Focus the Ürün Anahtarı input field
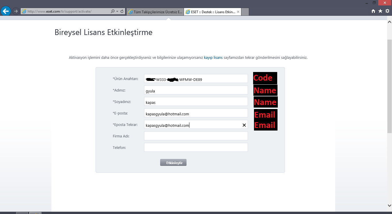Screen dimensions: 392x214 196,79
